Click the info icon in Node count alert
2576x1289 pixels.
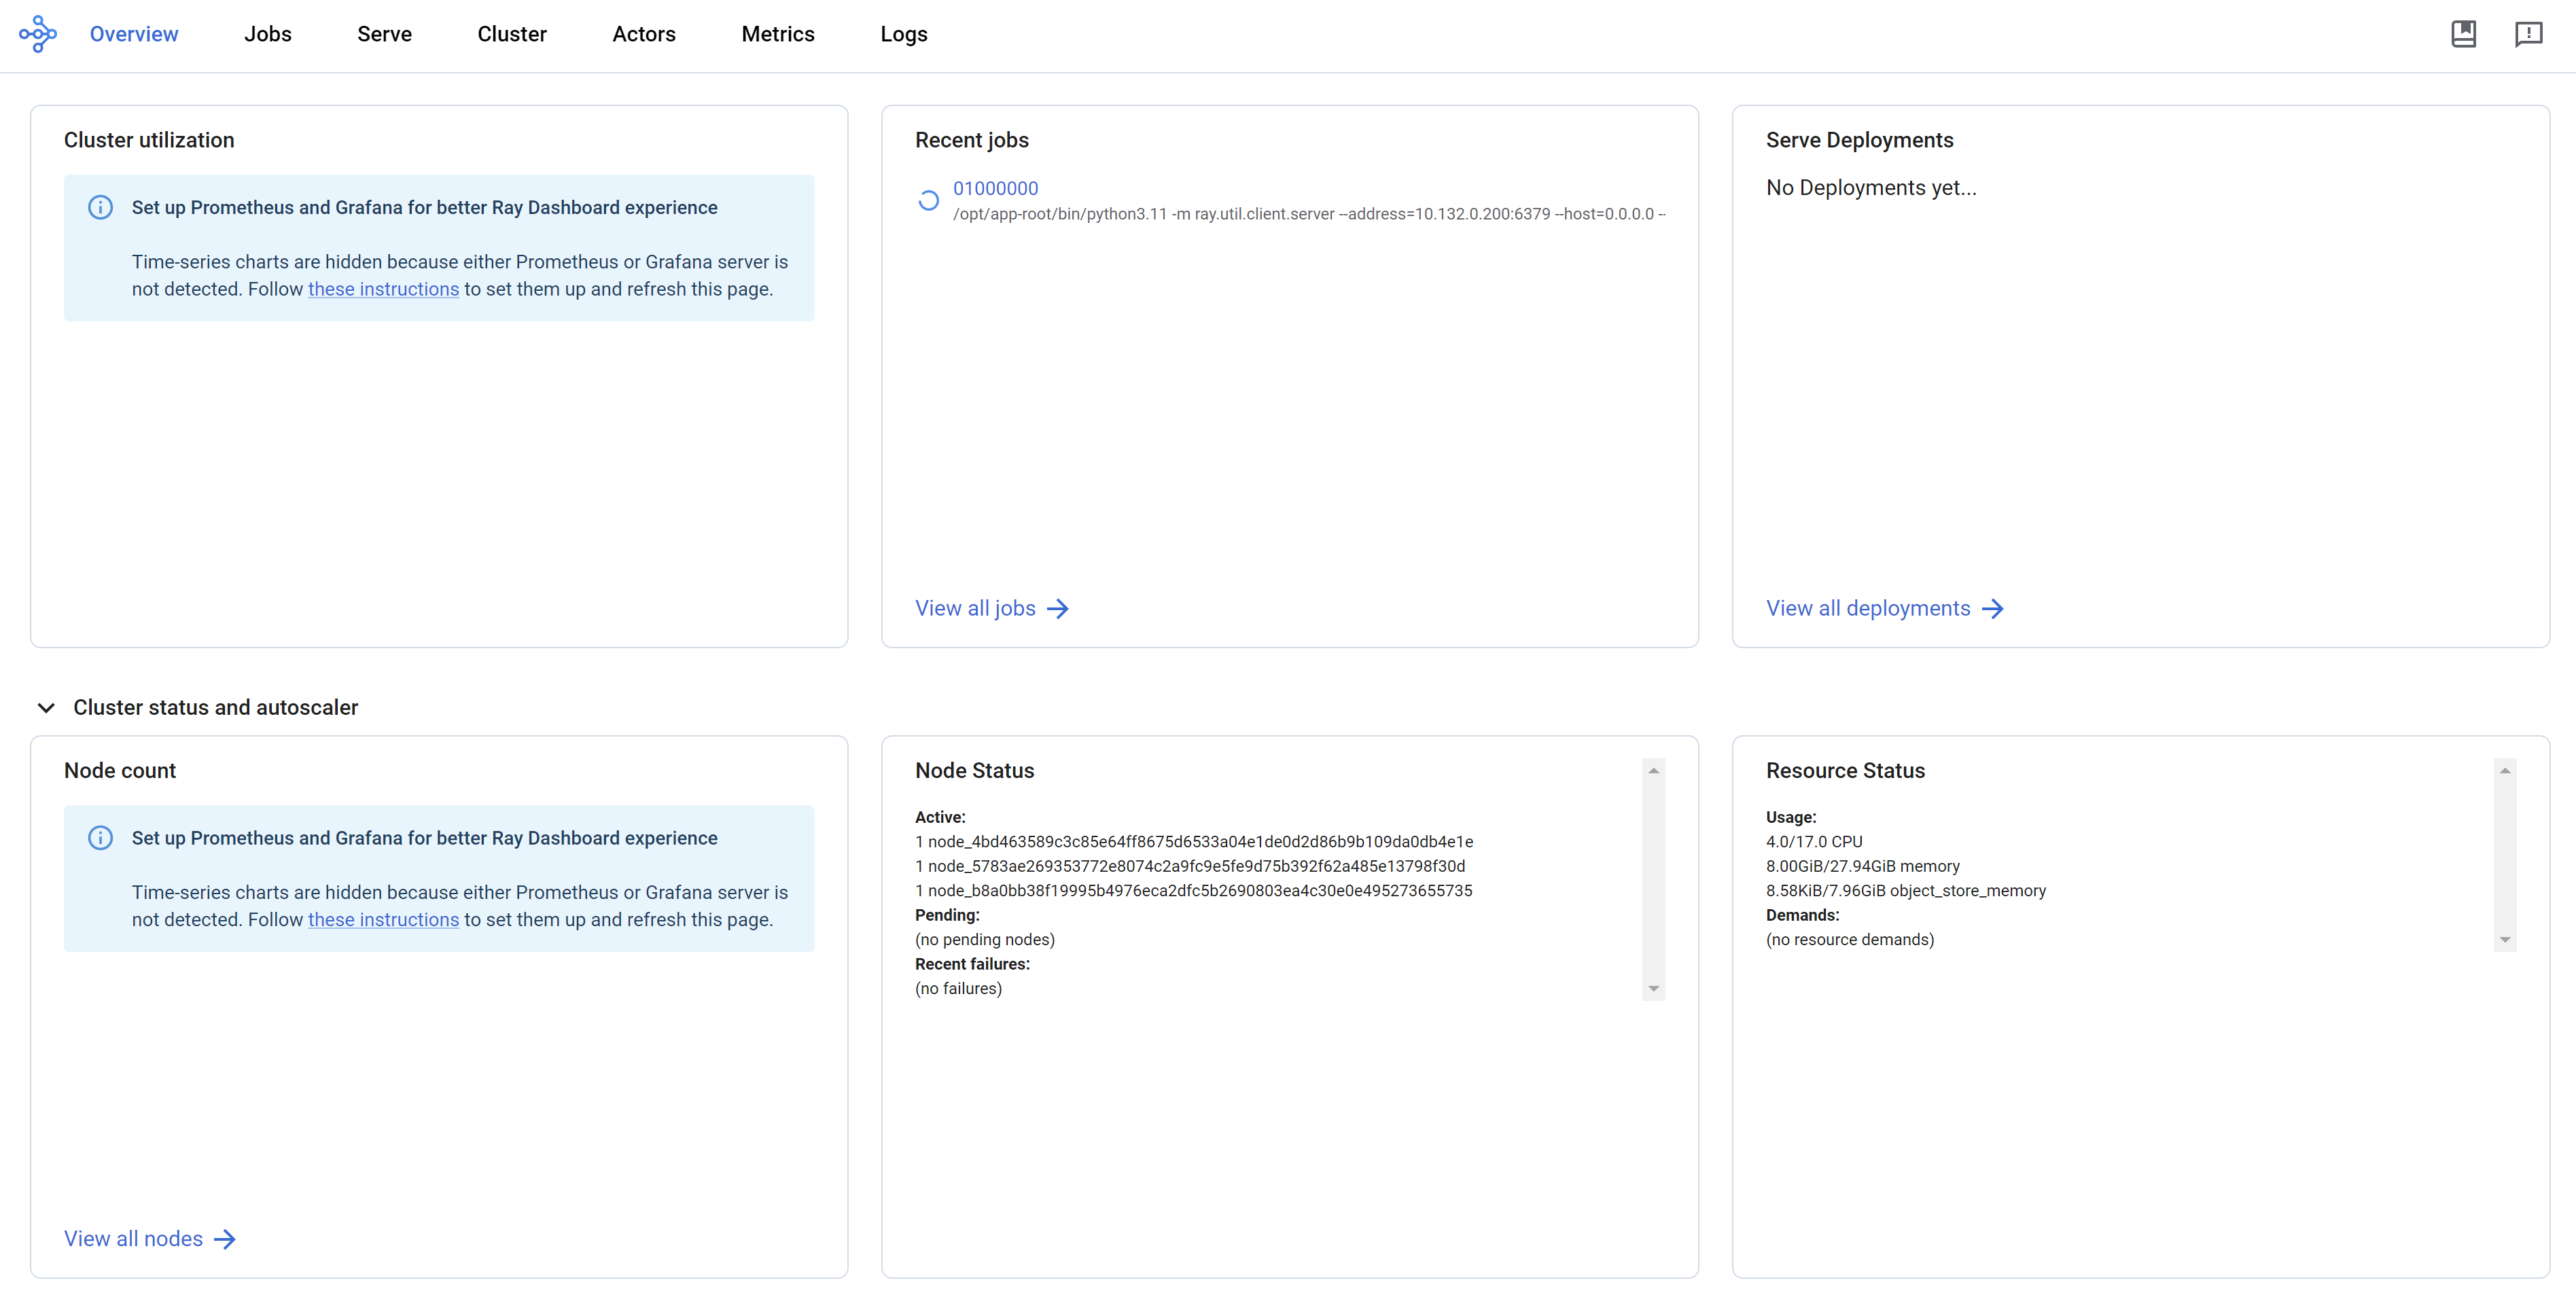tap(100, 838)
